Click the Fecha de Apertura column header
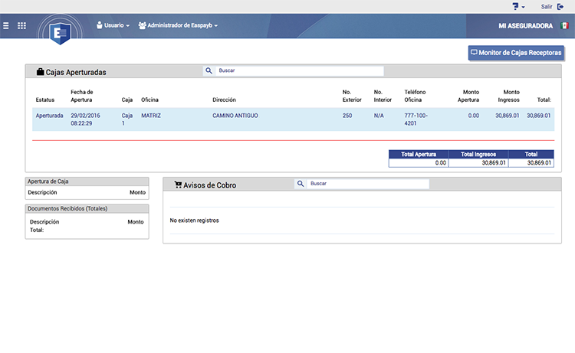The height and width of the screenshot is (353, 575). click(82, 96)
